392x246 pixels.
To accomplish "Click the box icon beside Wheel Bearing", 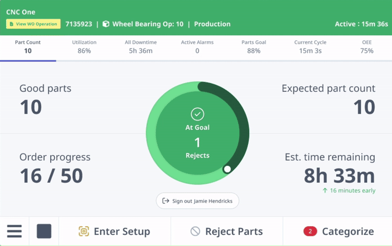I will coord(106,24).
